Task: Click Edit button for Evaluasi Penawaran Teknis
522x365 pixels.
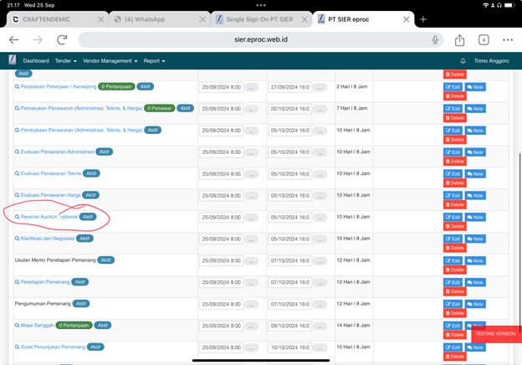Action: click(453, 174)
